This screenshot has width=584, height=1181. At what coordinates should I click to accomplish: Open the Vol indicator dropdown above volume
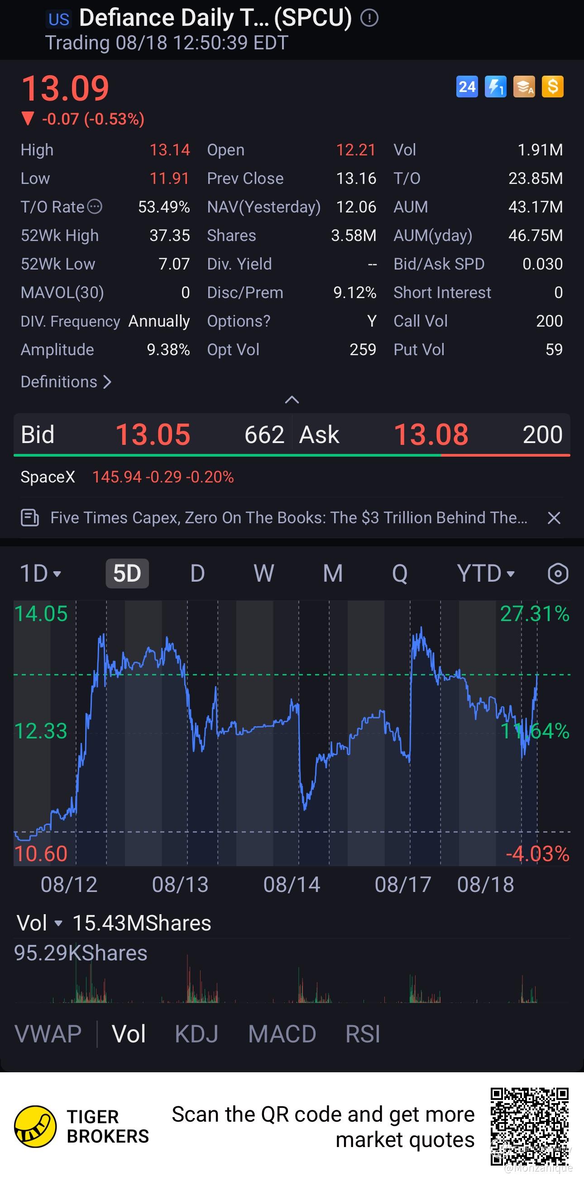pyautogui.click(x=39, y=923)
